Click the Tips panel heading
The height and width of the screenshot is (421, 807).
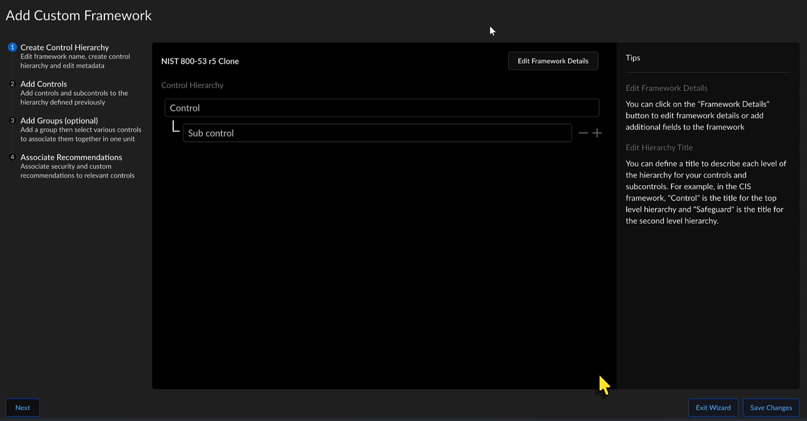point(633,58)
